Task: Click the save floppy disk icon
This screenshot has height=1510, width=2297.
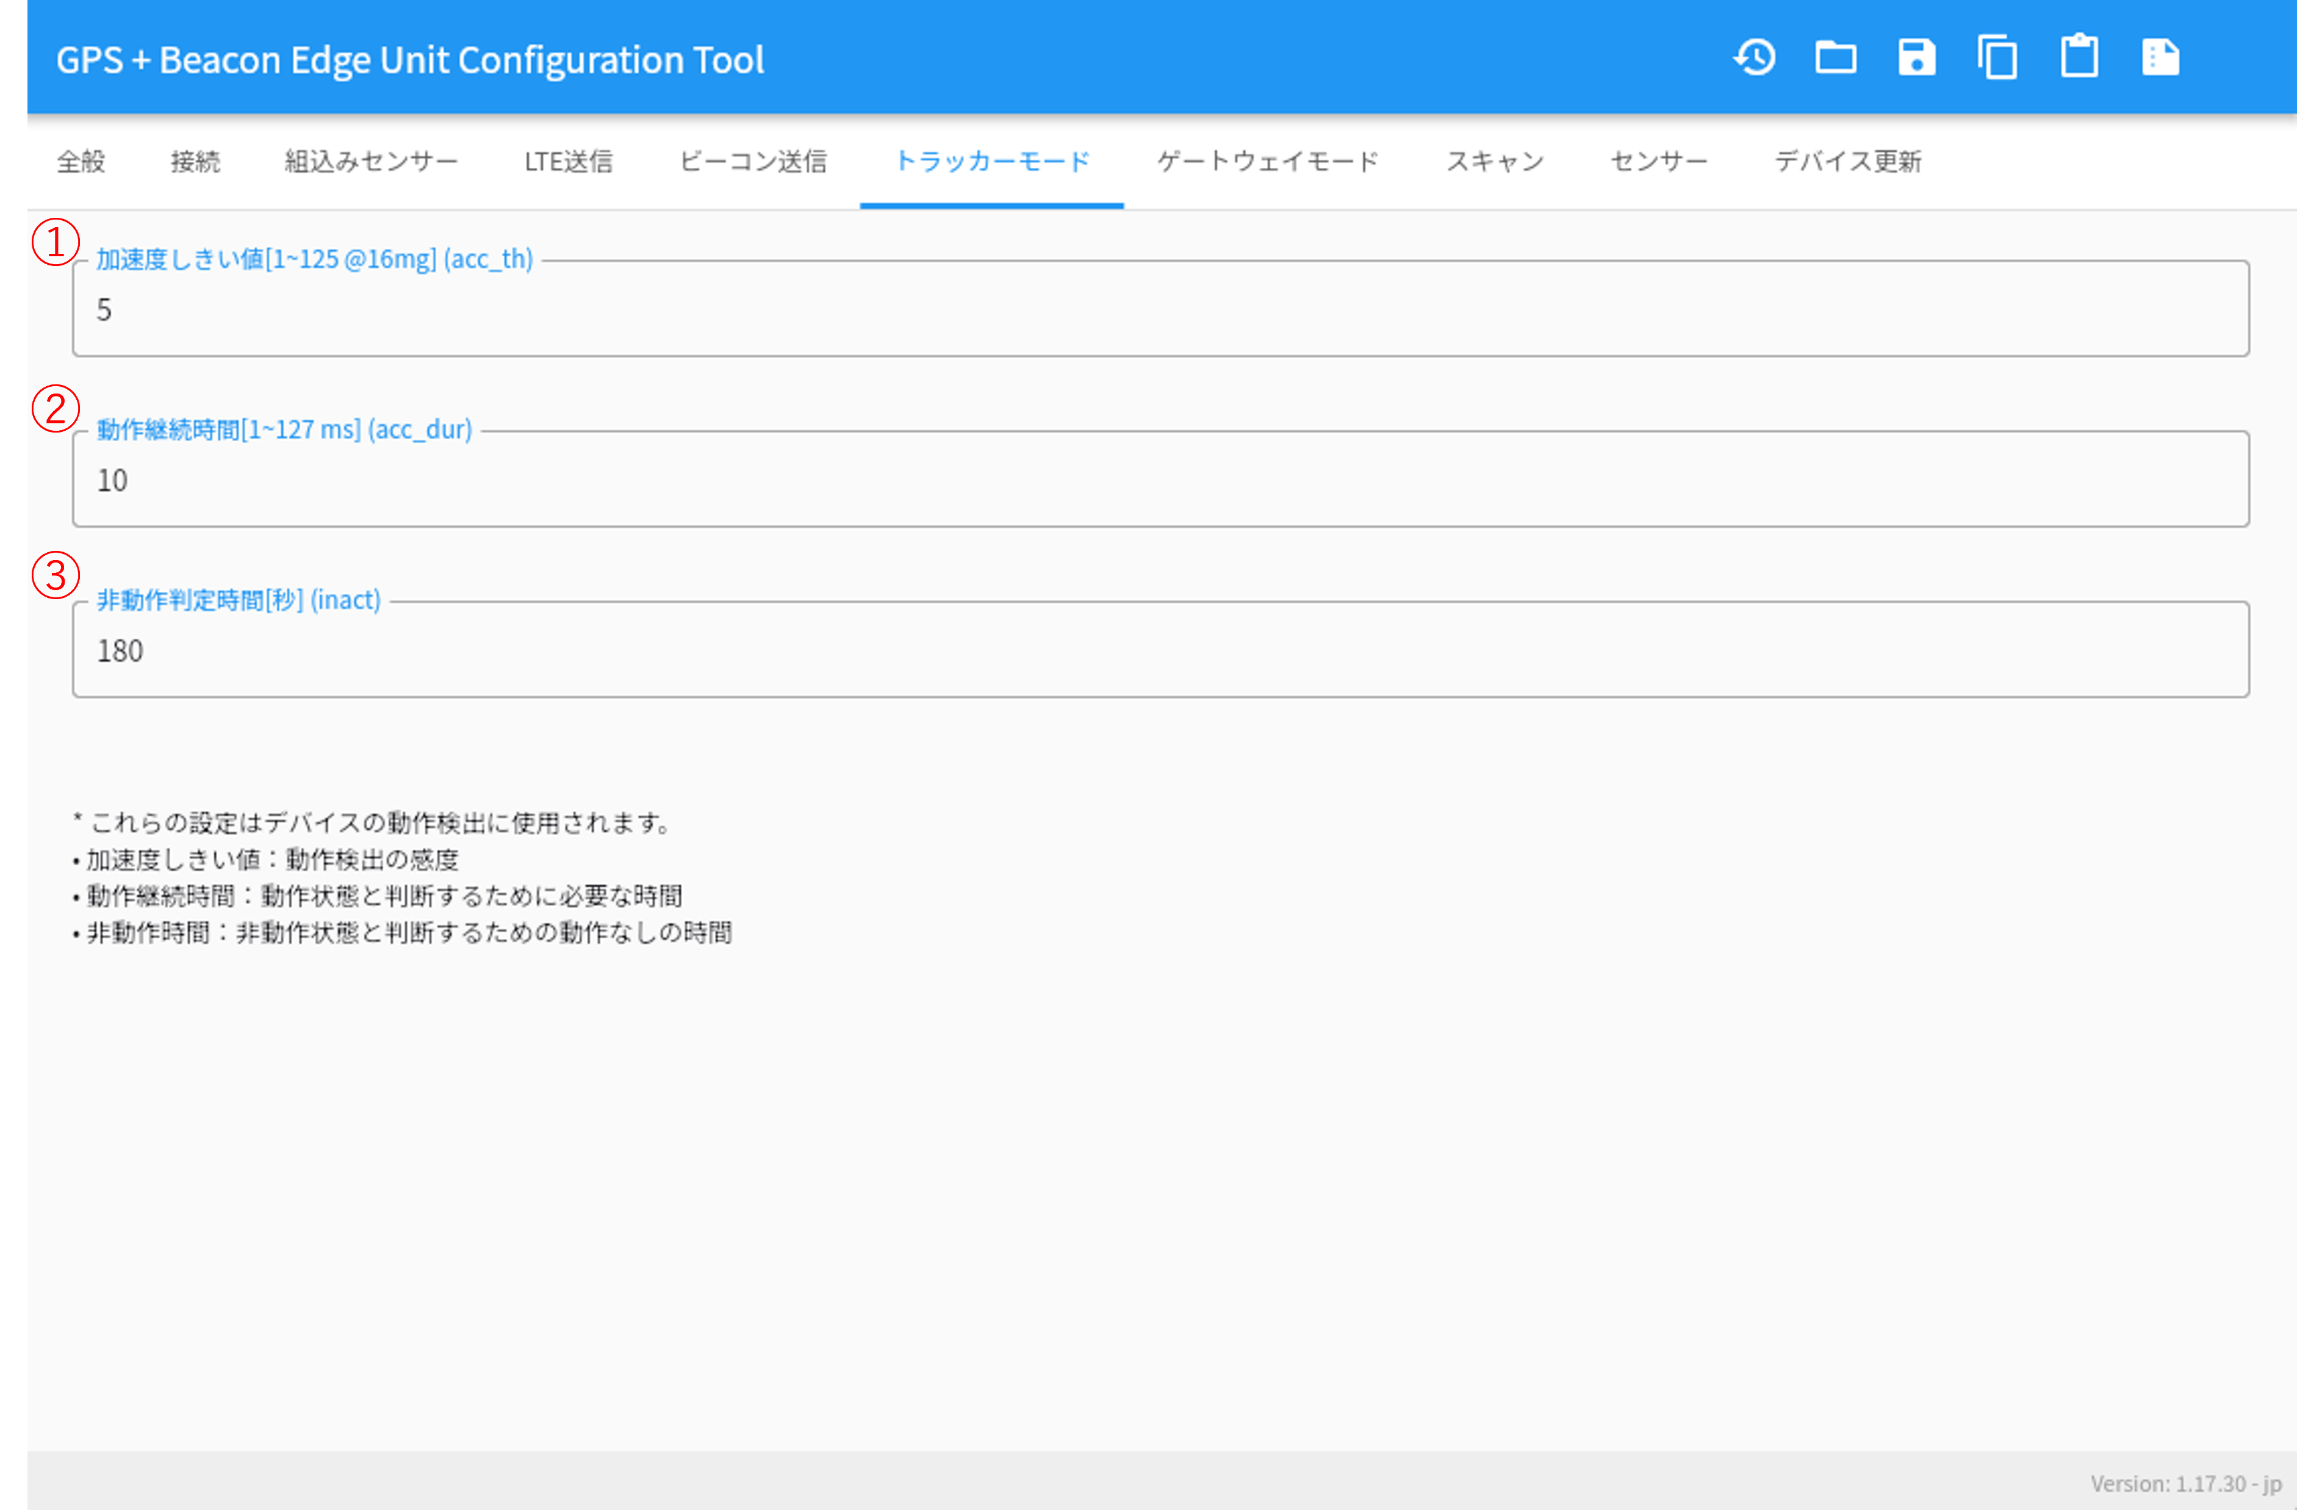Action: 1917,58
